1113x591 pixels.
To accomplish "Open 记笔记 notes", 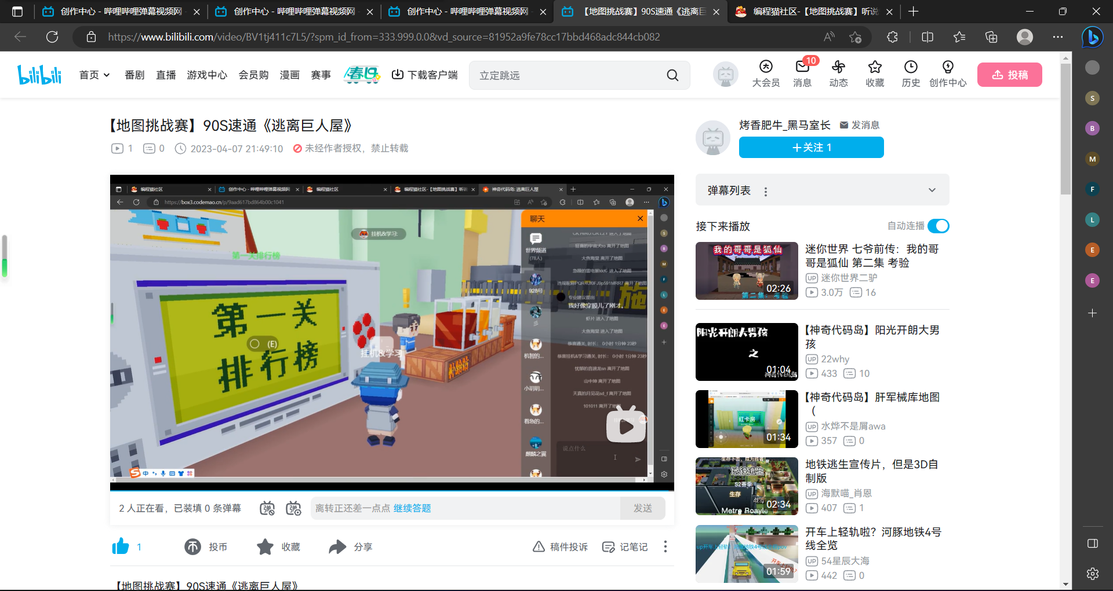I will [625, 547].
